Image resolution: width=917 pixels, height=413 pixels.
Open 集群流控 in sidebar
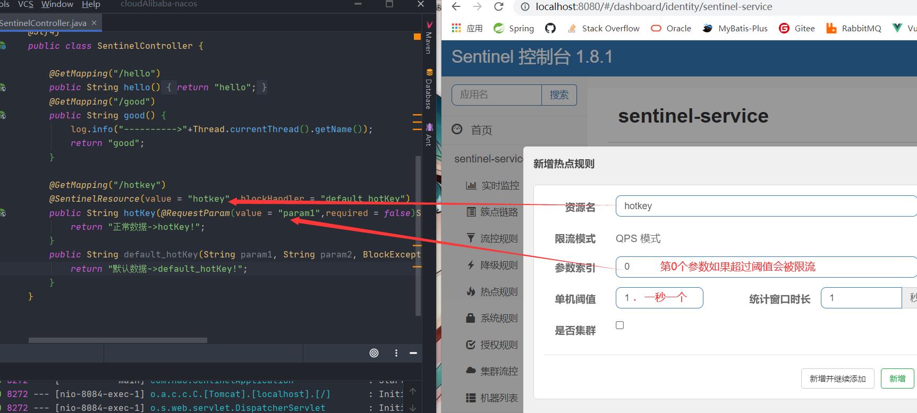(x=493, y=371)
